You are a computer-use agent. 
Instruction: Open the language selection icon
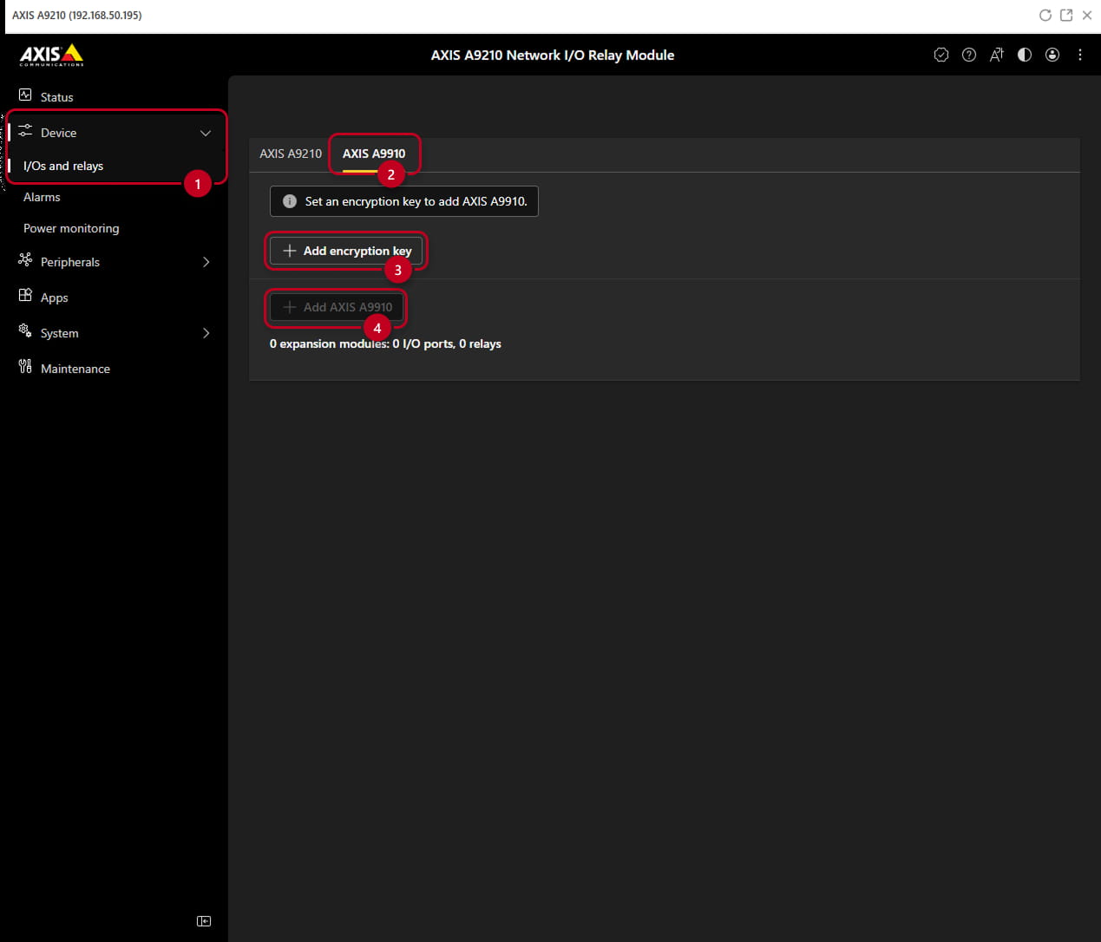click(x=997, y=55)
